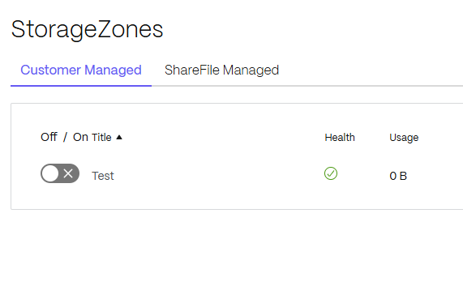Select the Customer Managed tab
This screenshot has height=303, width=463.
81,70
